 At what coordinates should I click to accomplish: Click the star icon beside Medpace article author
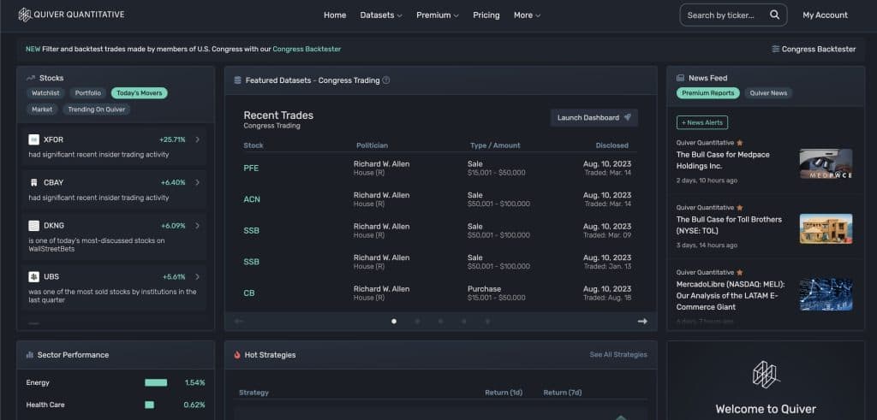pos(740,143)
